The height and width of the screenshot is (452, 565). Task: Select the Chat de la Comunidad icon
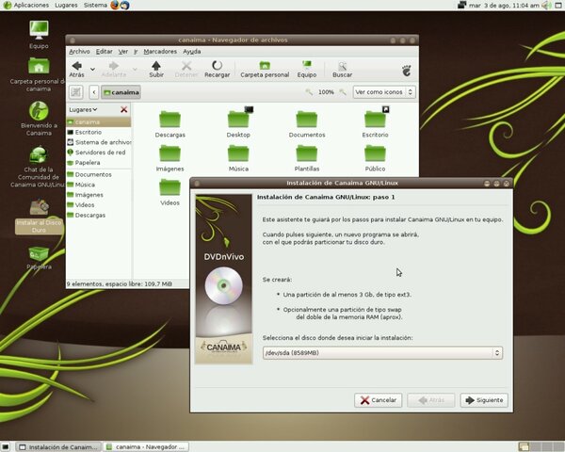pyautogui.click(x=39, y=167)
